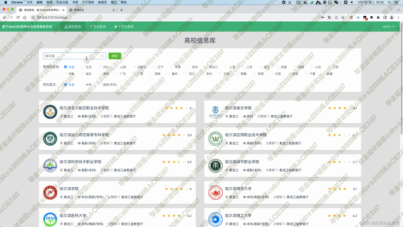Click the date and time in menu bar
The width and height of the screenshot is (403, 227).
point(371,2)
